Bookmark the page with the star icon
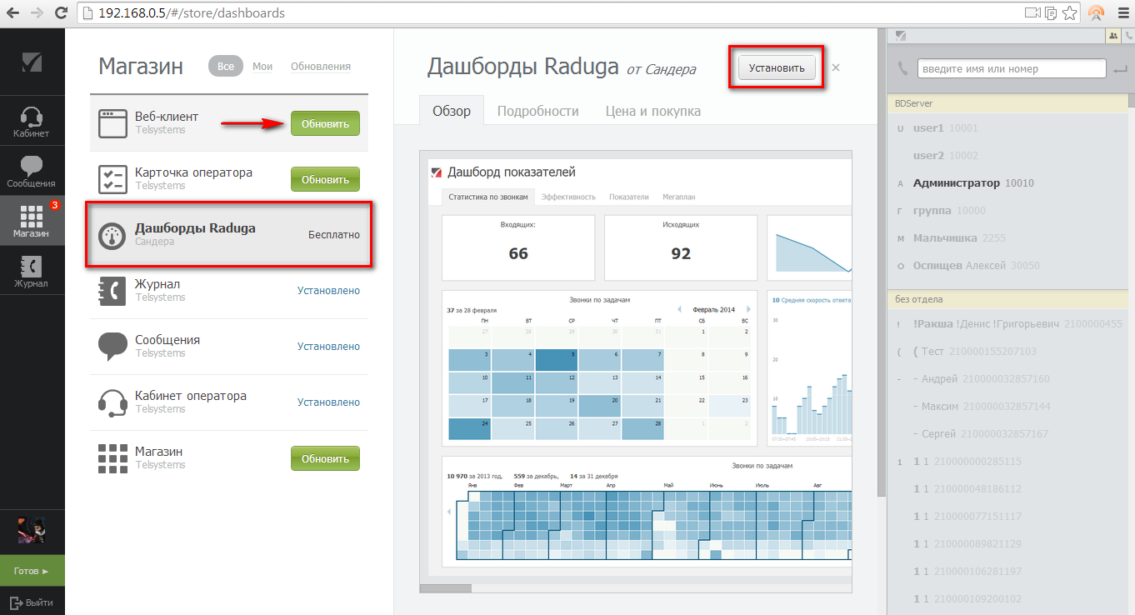Screen dimensions: 1135x615 pyautogui.click(x=1070, y=12)
